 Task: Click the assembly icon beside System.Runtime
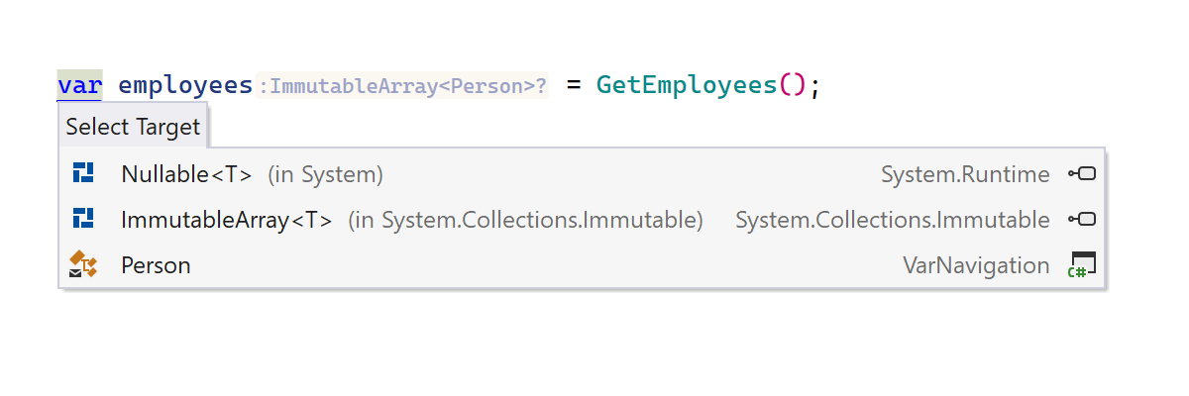[1081, 174]
